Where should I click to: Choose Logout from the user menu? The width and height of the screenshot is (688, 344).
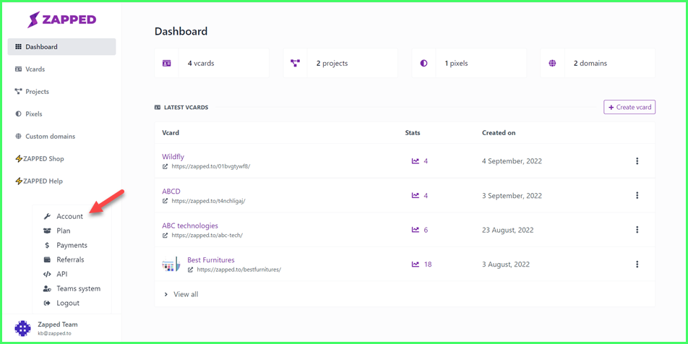68,304
